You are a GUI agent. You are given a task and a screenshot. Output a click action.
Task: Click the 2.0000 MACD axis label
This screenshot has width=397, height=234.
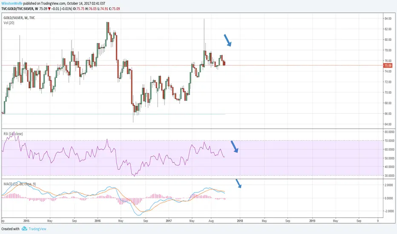[388, 185]
